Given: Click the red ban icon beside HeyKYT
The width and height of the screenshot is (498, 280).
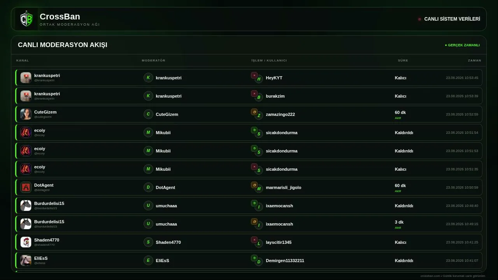Looking at the screenshot, I should [254, 75].
